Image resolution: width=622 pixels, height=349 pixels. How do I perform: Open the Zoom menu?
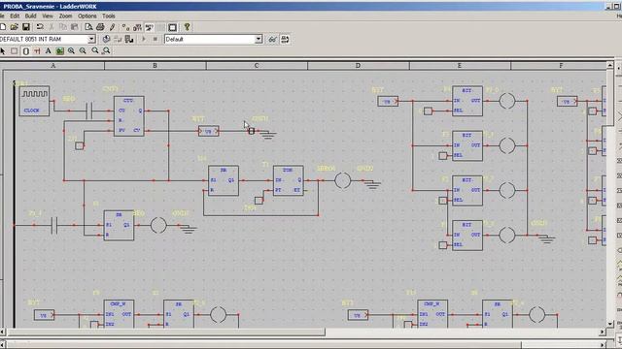point(65,16)
